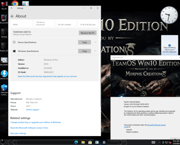The height and width of the screenshot is (145, 180).
Task: Click the Windows logo beside Windows Specifications
Action: [x=14, y=51]
